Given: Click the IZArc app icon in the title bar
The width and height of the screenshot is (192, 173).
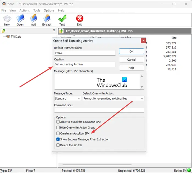Looking at the screenshot, I should click(4, 4).
